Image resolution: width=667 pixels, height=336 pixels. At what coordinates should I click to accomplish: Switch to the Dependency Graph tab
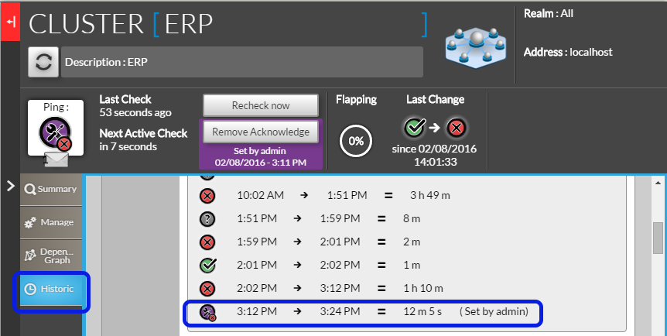tap(51, 255)
